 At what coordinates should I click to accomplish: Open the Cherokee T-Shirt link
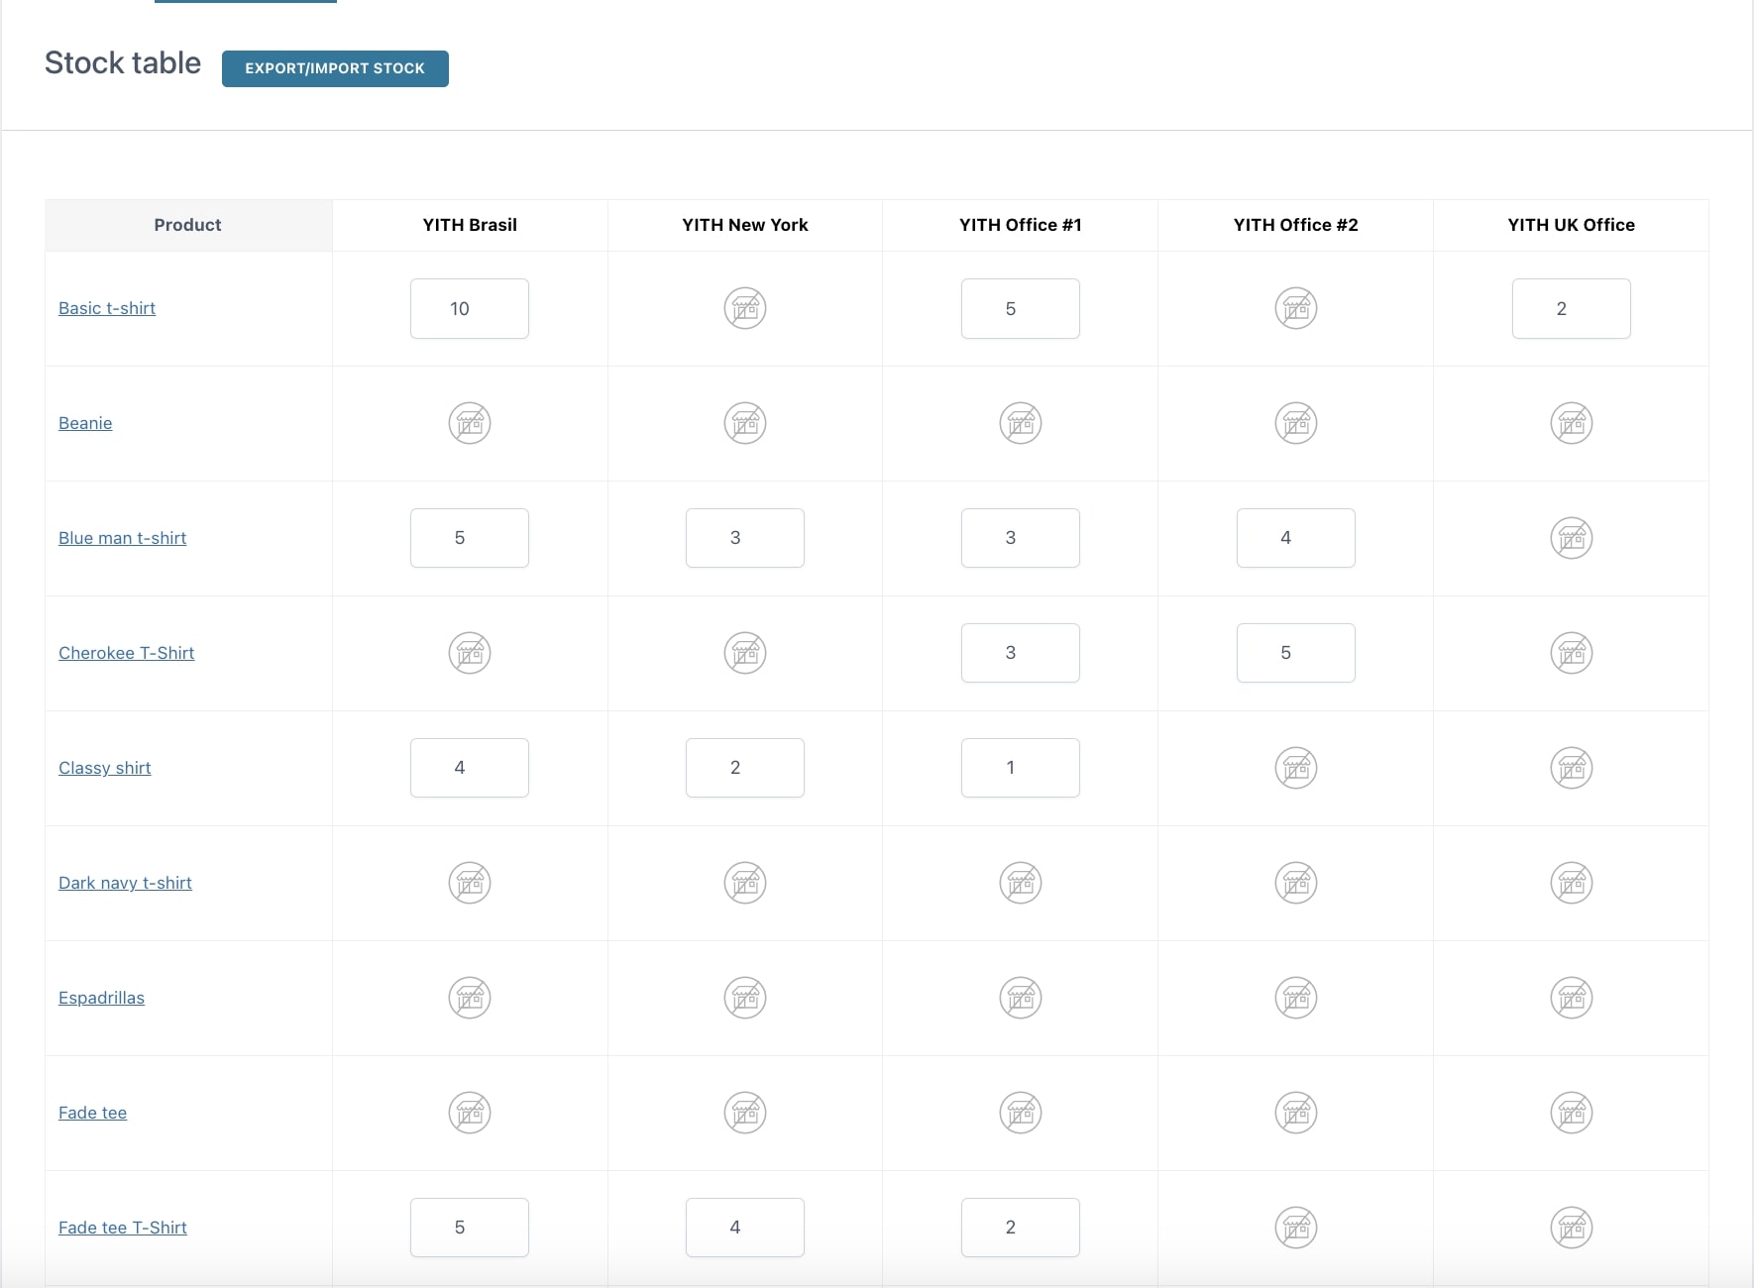tap(127, 653)
